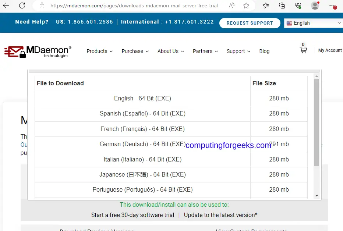Click the 288 mb size for Spanish

tap(279, 113)
